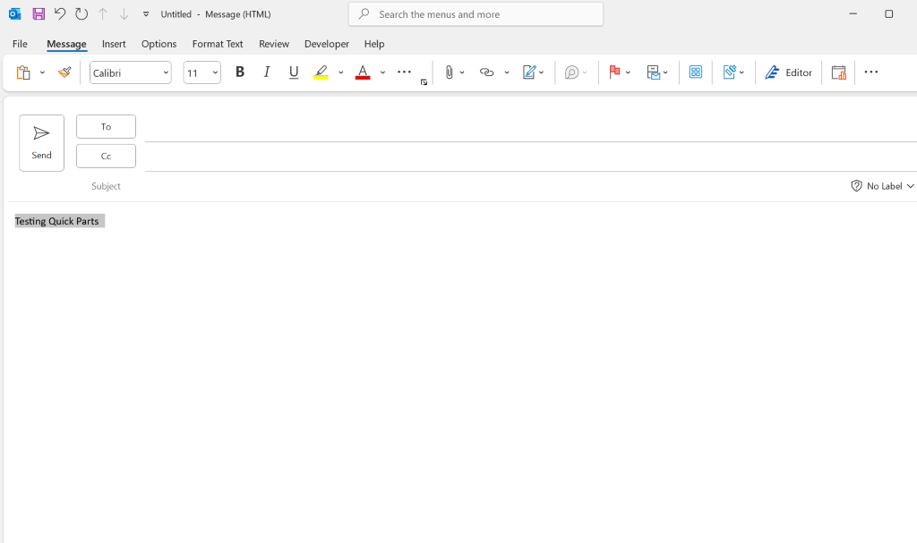The image size is (917, 543).
Task: Click the Apps grid icon
Action: 696,72
